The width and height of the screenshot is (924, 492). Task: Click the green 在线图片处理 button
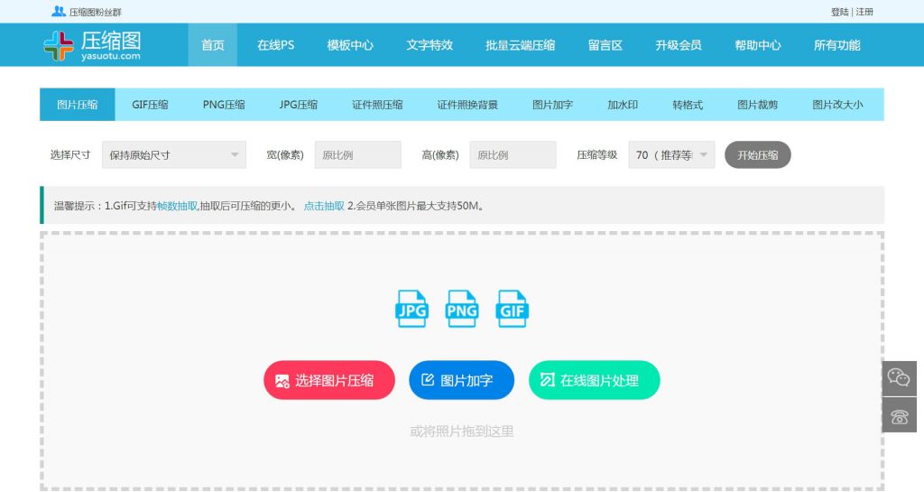[594, 380]
